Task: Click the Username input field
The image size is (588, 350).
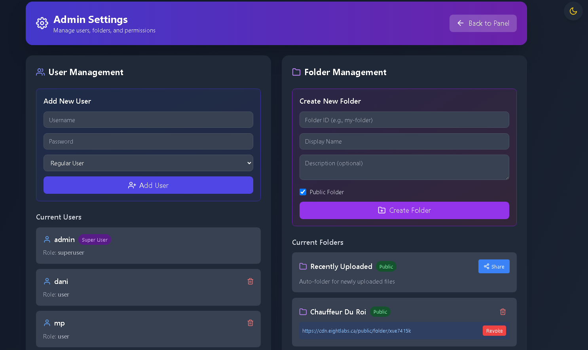Action: (148, 119)
